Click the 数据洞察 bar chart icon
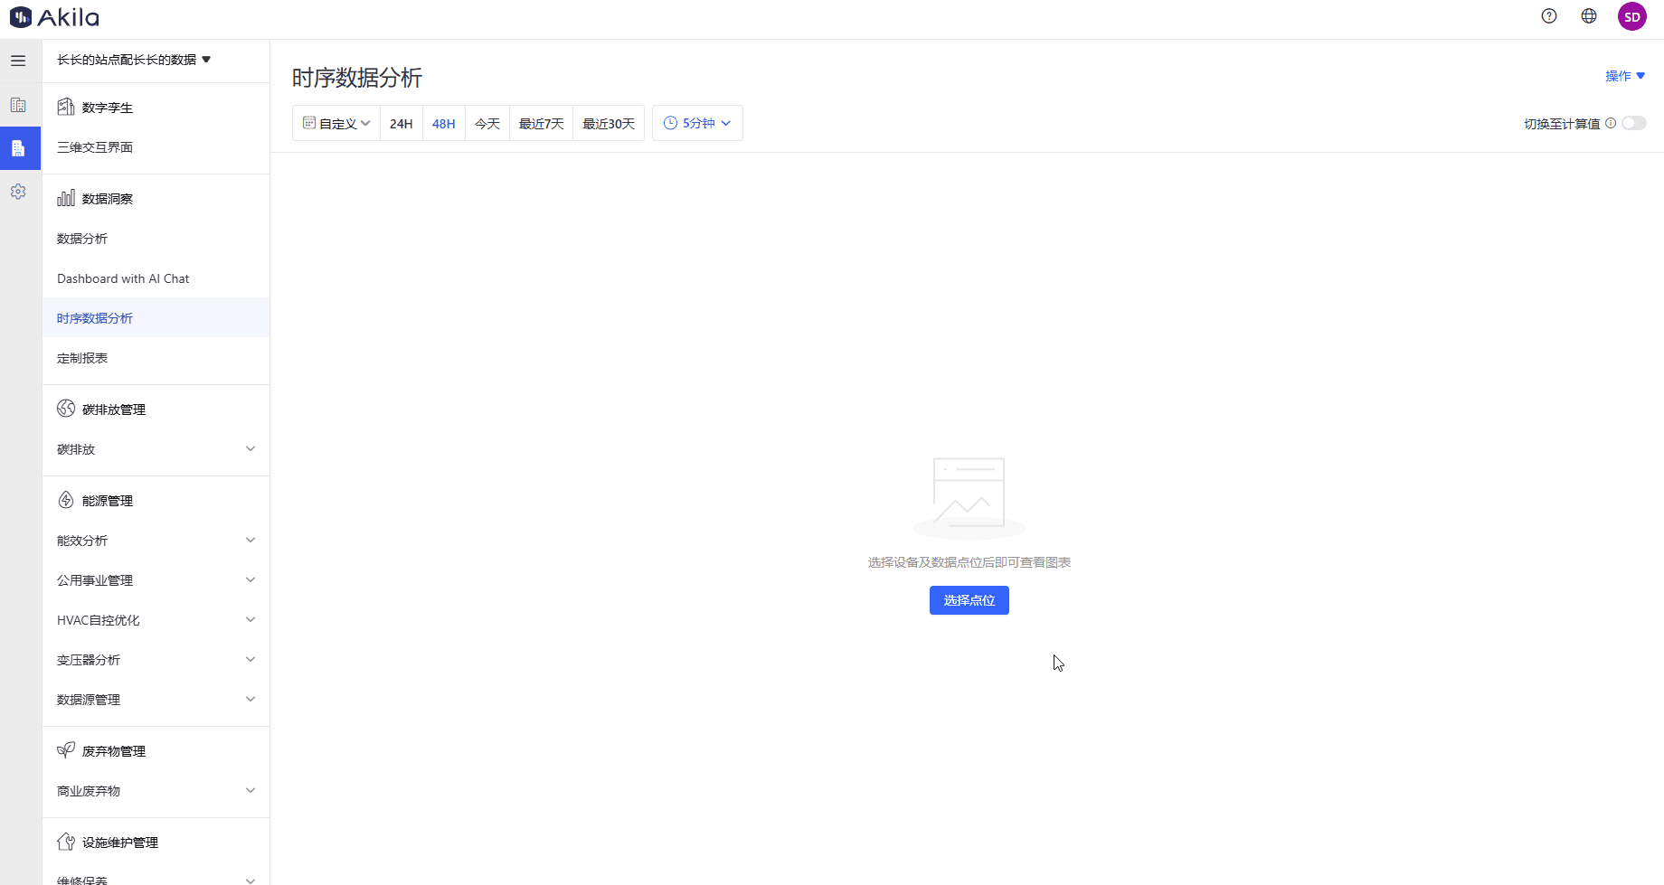The width and height of the screenshot is (1664, 885). coord(66,198)
